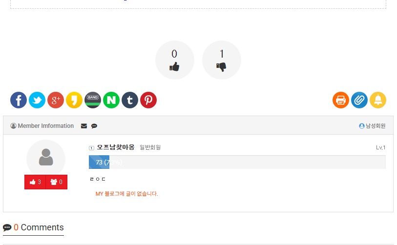Click the yellow notification bell icon
This screenshot has height=245, width=397.
tap(378, 100)
